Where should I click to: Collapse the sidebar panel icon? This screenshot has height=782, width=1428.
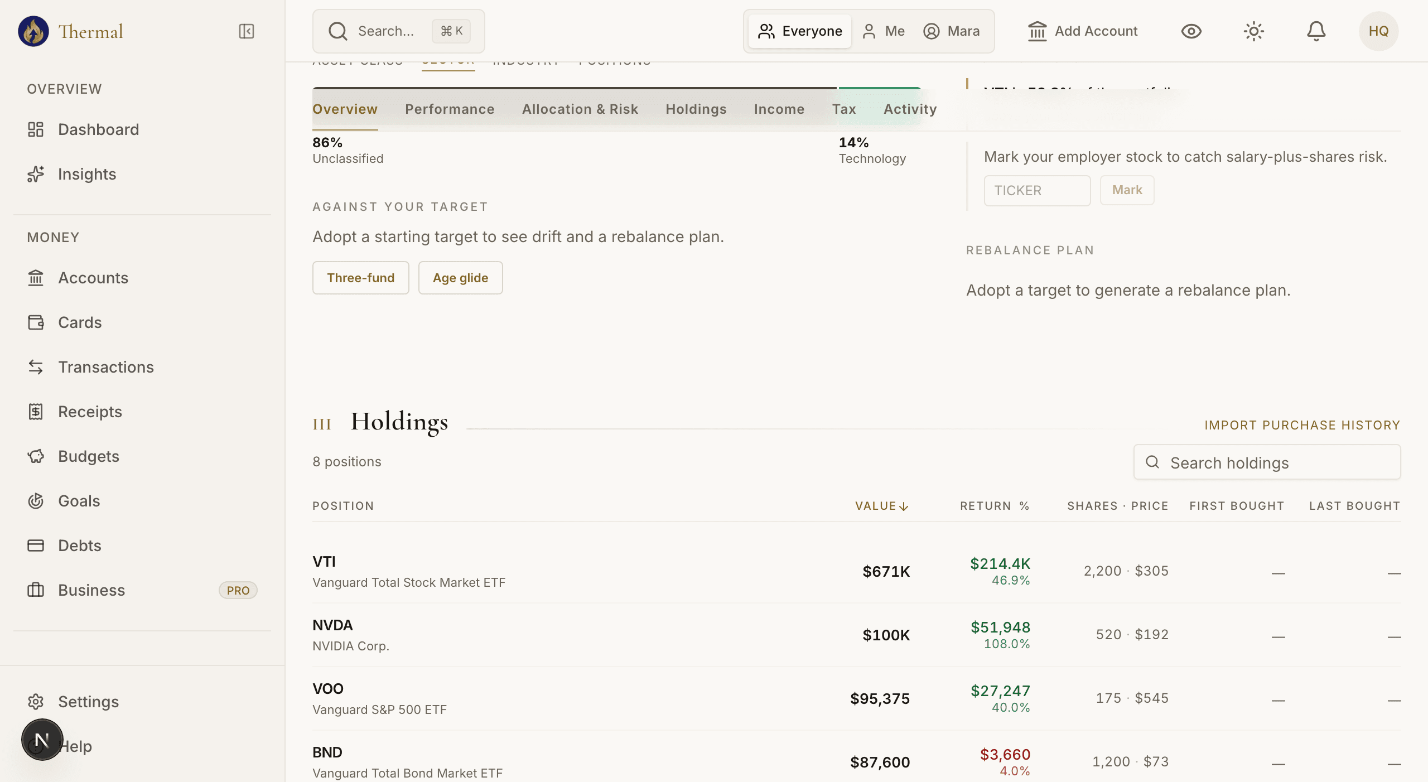247,31
